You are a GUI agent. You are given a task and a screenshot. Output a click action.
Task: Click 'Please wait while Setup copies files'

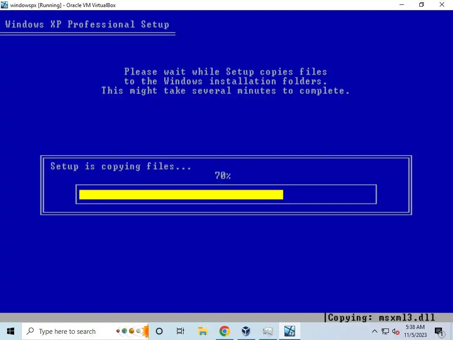pyautogui.click(x=226, y=72)
